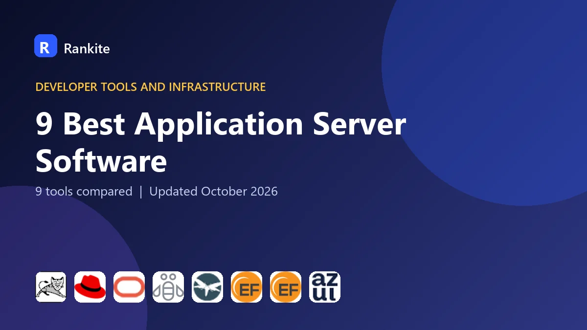
Task: Choose the gray bee outline logo
Action: click(168, 287)
